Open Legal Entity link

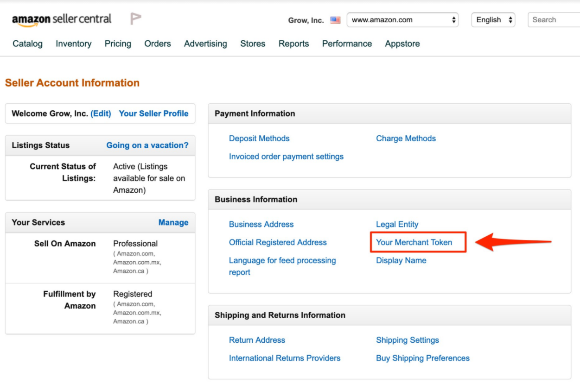(x=397, y=224)
